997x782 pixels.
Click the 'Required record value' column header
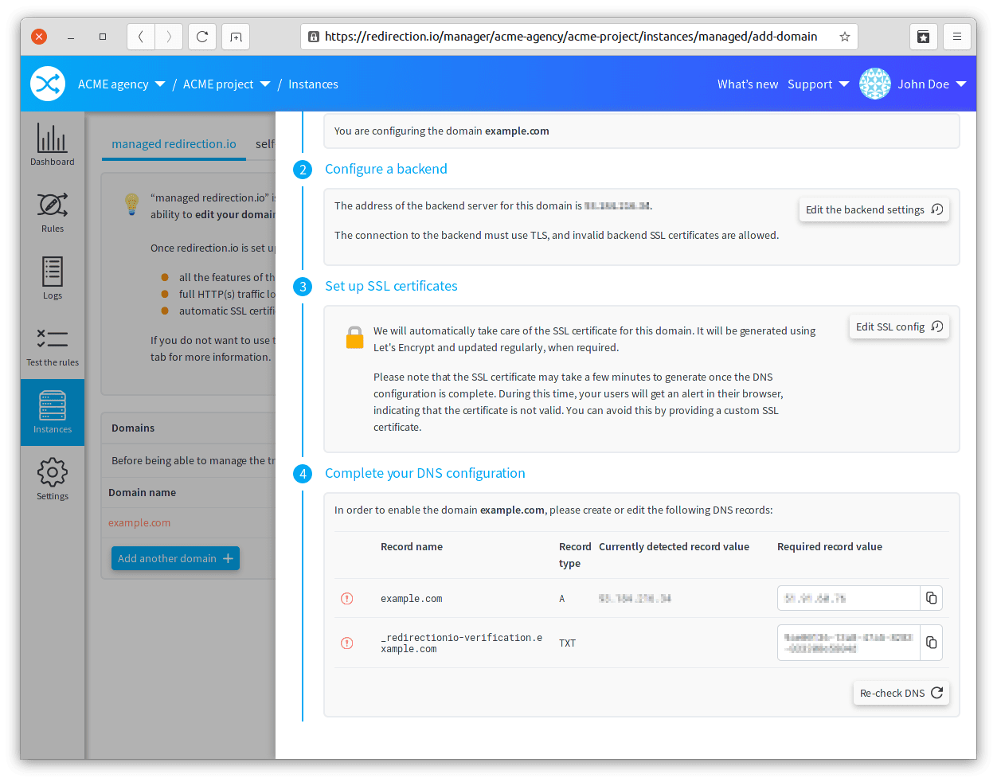(830, 546)
